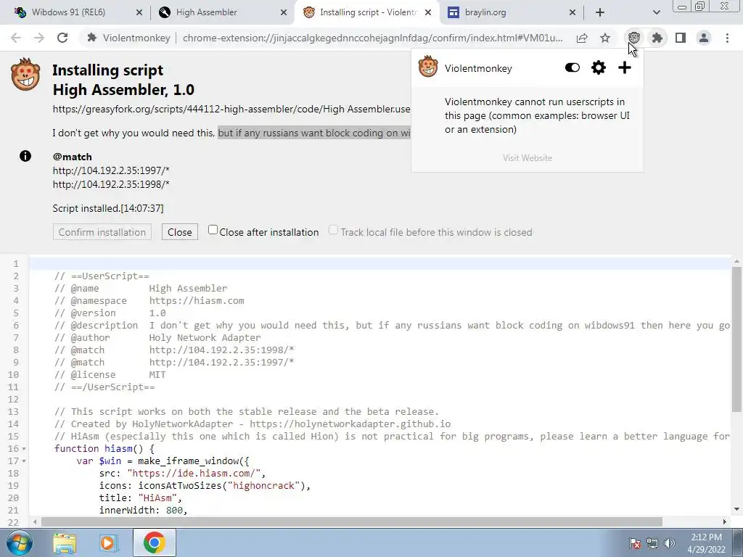Click 'Script installed.[14:07:37]' status text
This screenshot has height=557, width=743.
pyautogui.click(x=108, y=208)
